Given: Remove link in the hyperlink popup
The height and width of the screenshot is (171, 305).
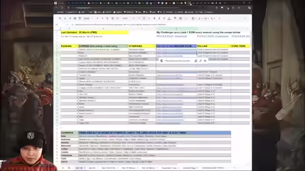Looking at the screenshot, I should [x=205, y=61].
